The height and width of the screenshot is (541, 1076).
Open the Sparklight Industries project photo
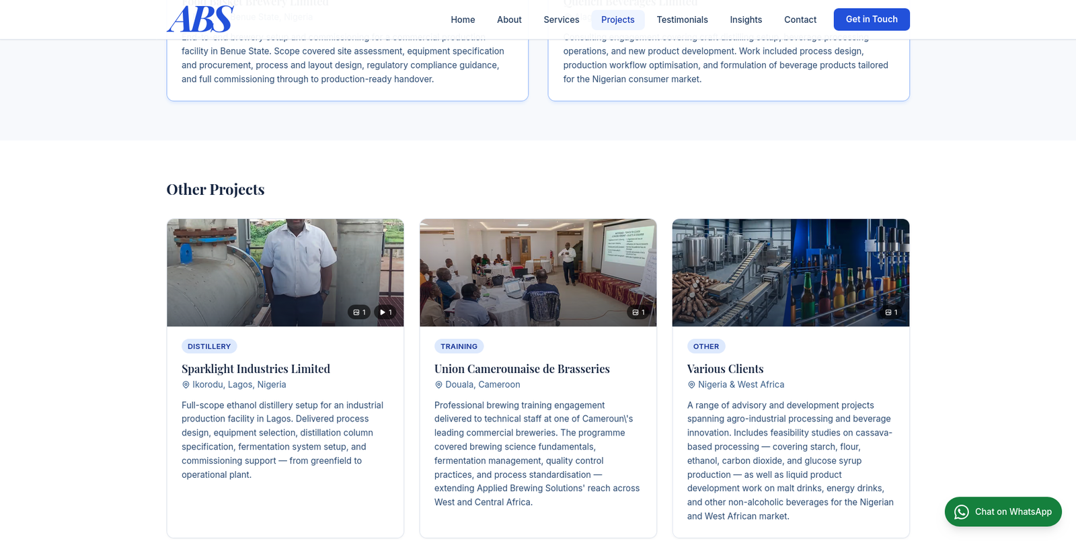click(x=285, y=272)
